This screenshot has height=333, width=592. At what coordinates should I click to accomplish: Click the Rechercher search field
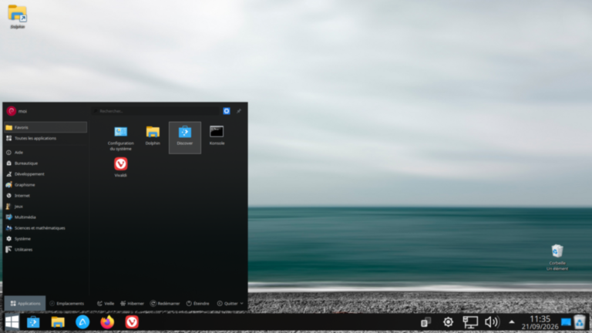pyautogui.click(x=155, y=111)
